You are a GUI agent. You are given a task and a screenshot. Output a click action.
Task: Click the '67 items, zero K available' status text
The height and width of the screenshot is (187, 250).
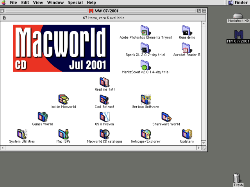(x=104, y=18)
